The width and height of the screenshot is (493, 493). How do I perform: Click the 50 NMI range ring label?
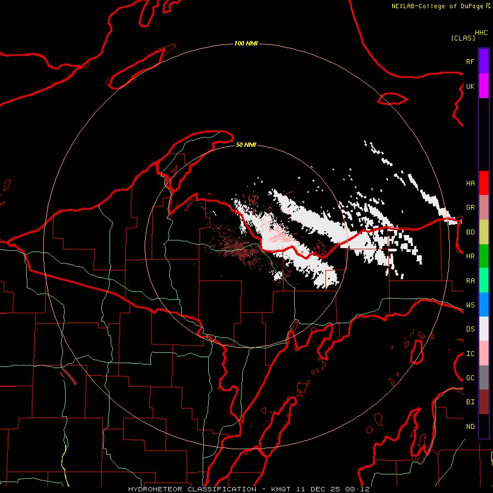pos(246,145)
